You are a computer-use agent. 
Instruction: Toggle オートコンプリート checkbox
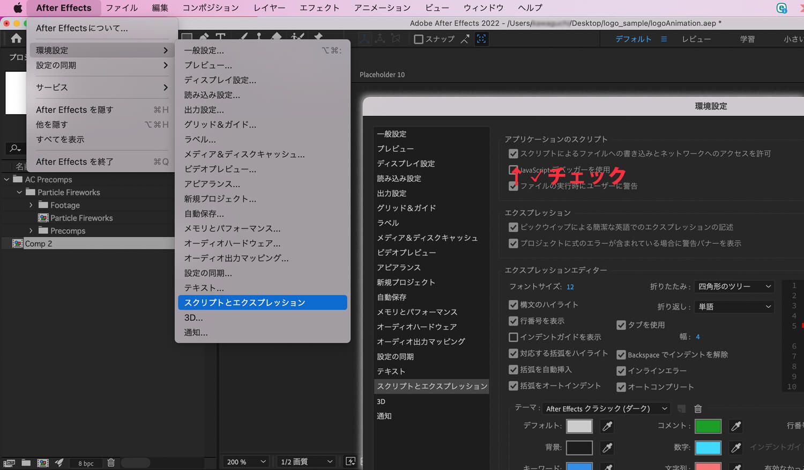pos(621,387)
